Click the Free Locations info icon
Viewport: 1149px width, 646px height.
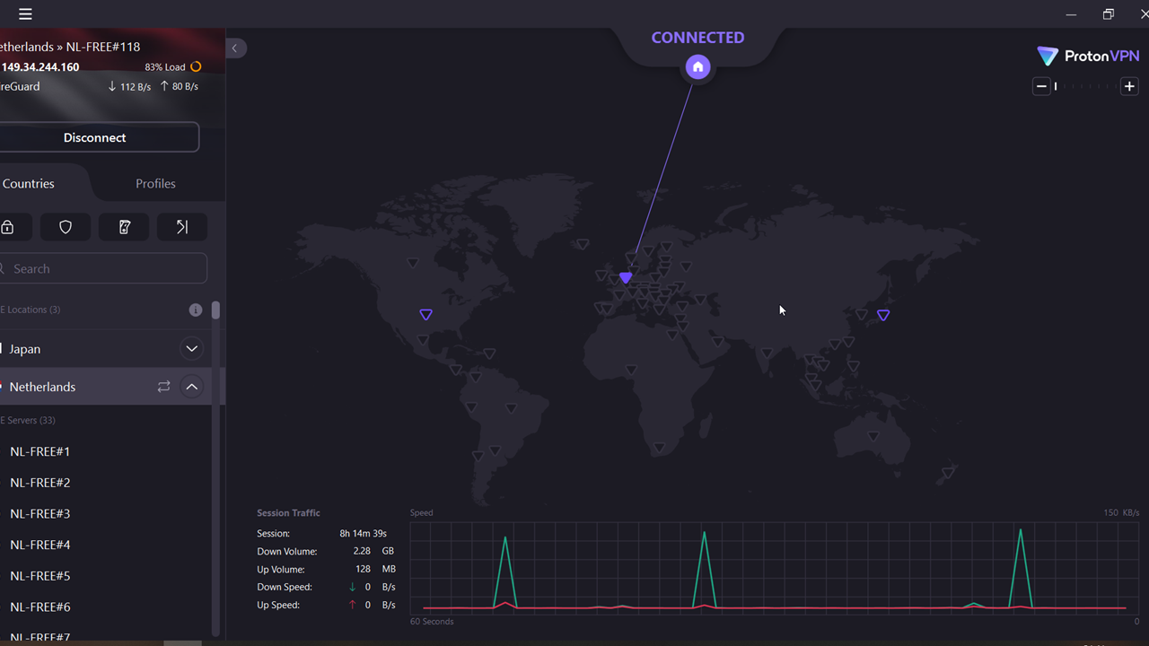pos(196,310)
